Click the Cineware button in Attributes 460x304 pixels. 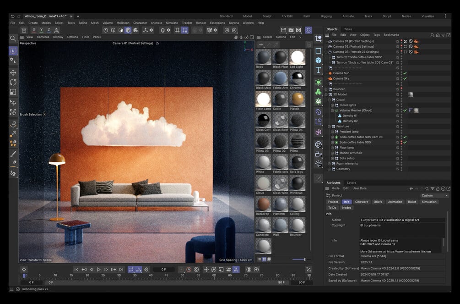[362, 202]
